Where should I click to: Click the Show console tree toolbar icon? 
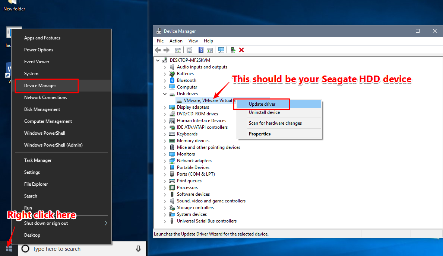(178, 50)
